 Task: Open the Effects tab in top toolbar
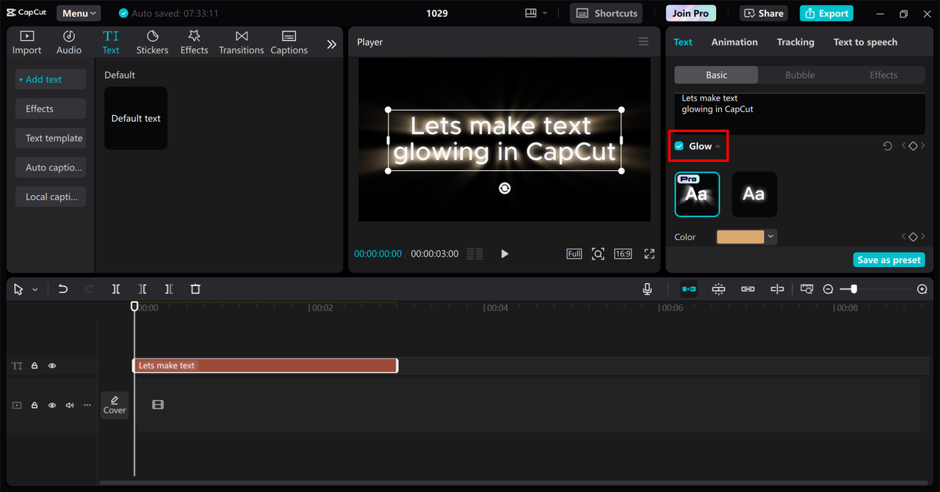pyautogui.click(x=194, y=43)
